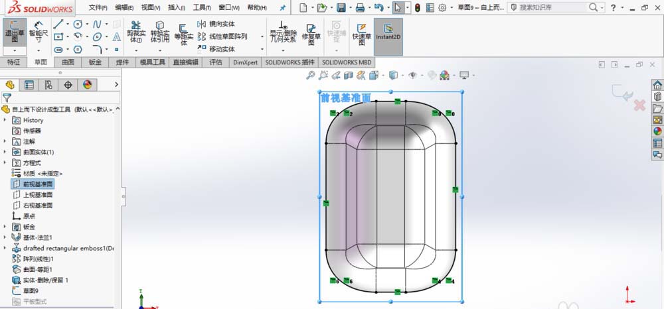The width and height of the screenshot is (664, 309).
Task: Click Move Entities (移动实体)
Action: pyautogui.click(x=216, y=49)
